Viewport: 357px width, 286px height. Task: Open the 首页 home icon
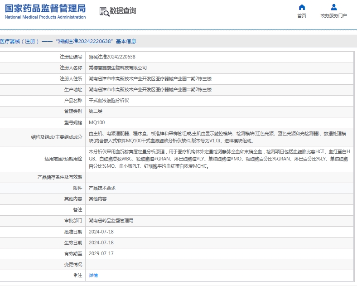point(302,7)
